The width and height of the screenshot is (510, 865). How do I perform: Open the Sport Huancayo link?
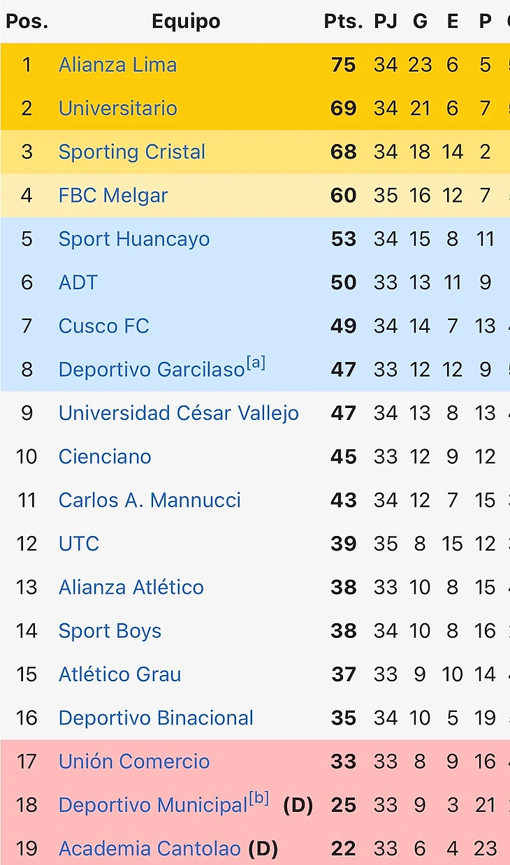(134, 239)
